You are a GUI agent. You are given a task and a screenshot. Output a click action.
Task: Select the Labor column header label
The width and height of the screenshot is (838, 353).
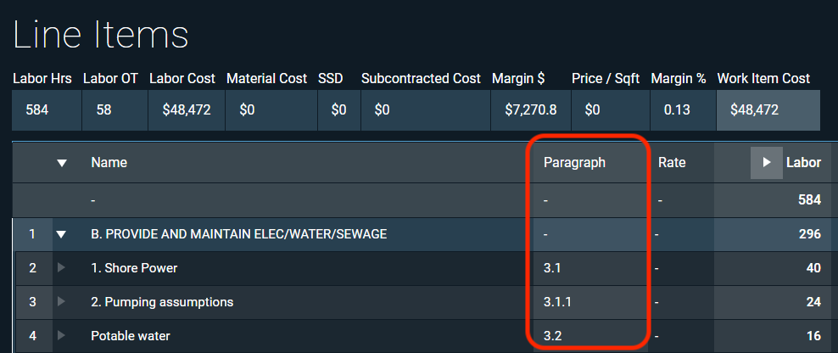pyautogui.click(x=803, y=163)
